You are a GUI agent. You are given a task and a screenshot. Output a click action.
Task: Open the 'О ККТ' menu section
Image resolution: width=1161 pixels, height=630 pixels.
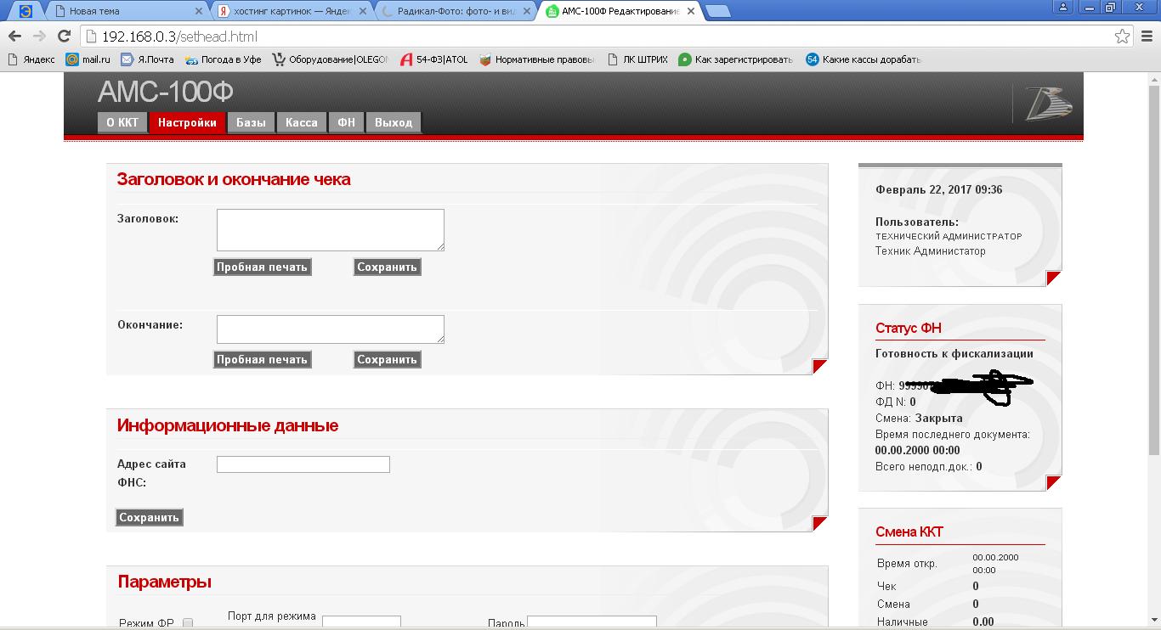[122, 122]
